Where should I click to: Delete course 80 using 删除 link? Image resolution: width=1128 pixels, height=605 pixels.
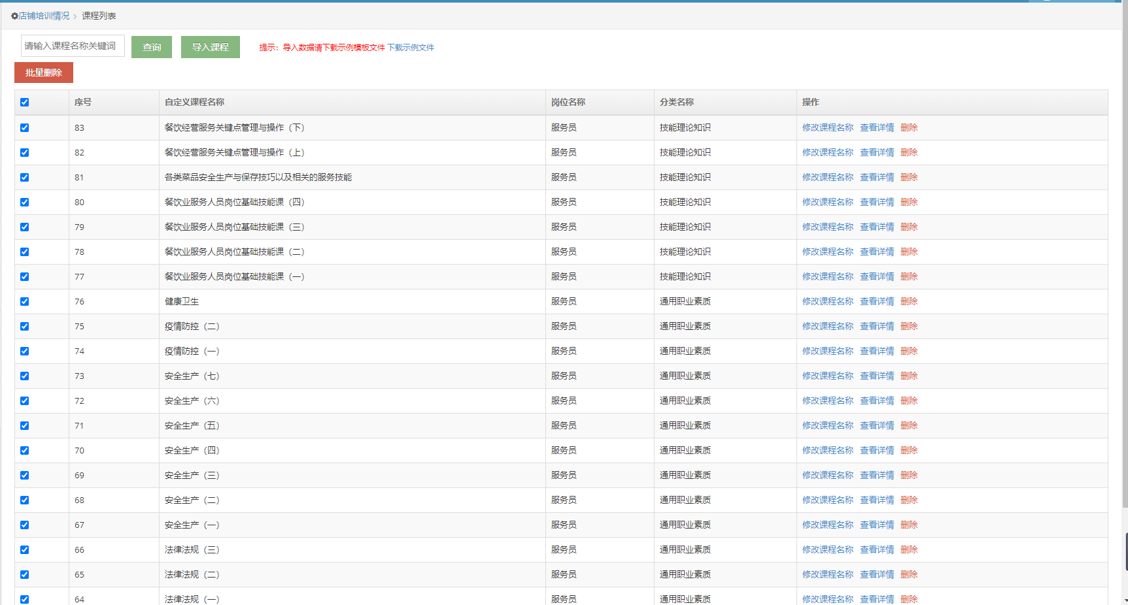908,202
